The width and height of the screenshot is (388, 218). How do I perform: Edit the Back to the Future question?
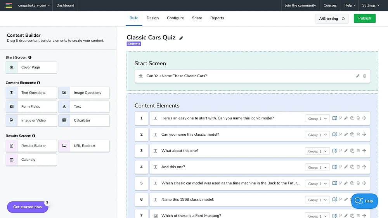(x=346, y=183)
